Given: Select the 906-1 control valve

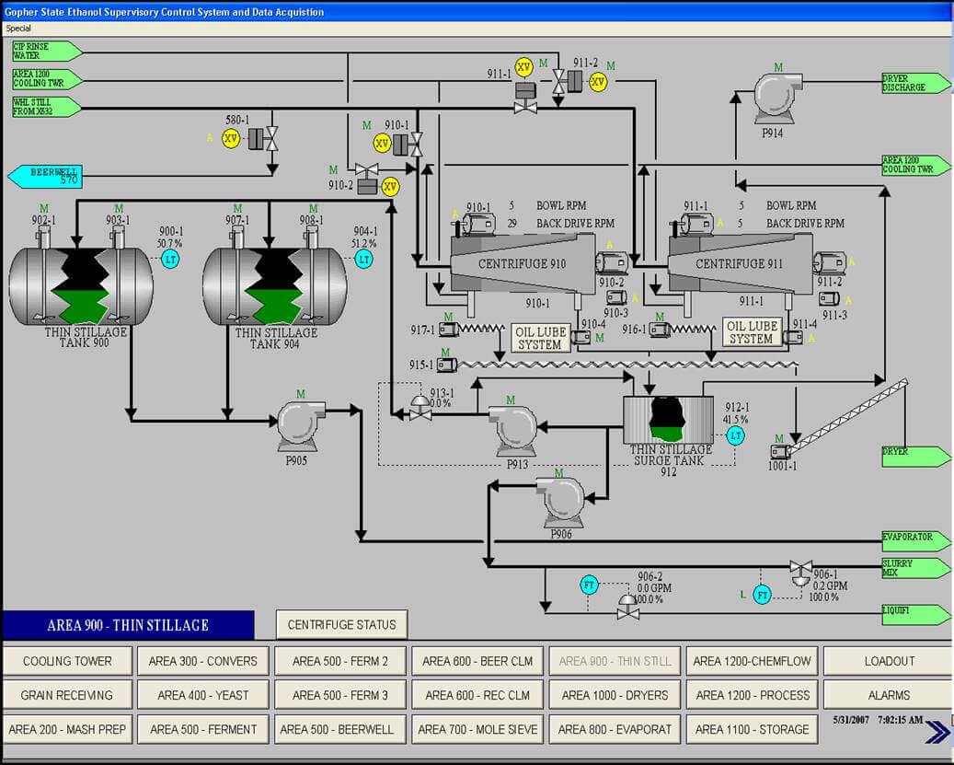Looking at the screenshot, I should point(800,573).
